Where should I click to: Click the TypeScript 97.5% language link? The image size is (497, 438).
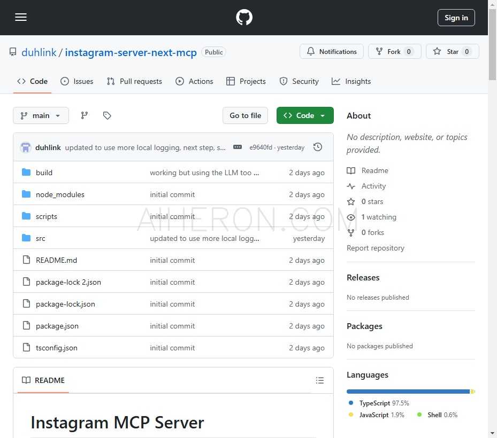click(379, 403)
